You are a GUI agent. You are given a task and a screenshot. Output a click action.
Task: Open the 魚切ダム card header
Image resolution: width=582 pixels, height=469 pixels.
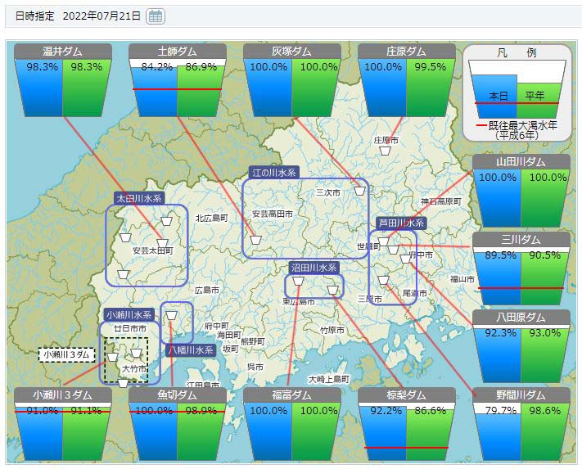coord(178,395)
